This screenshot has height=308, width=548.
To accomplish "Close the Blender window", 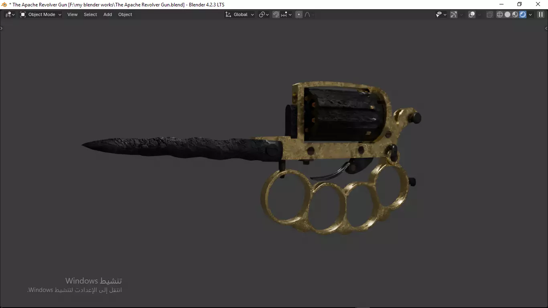I will click(538, 4).
